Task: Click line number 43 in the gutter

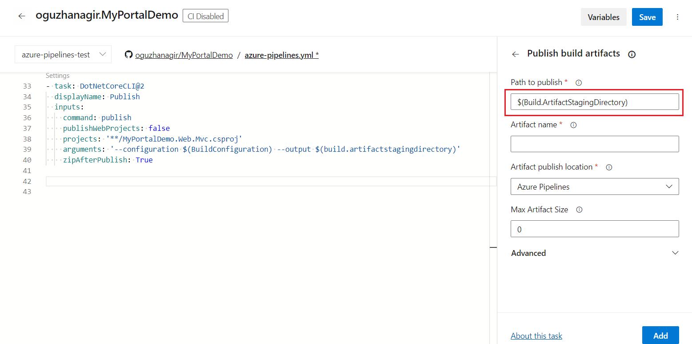Action: (x=27, y=192)
